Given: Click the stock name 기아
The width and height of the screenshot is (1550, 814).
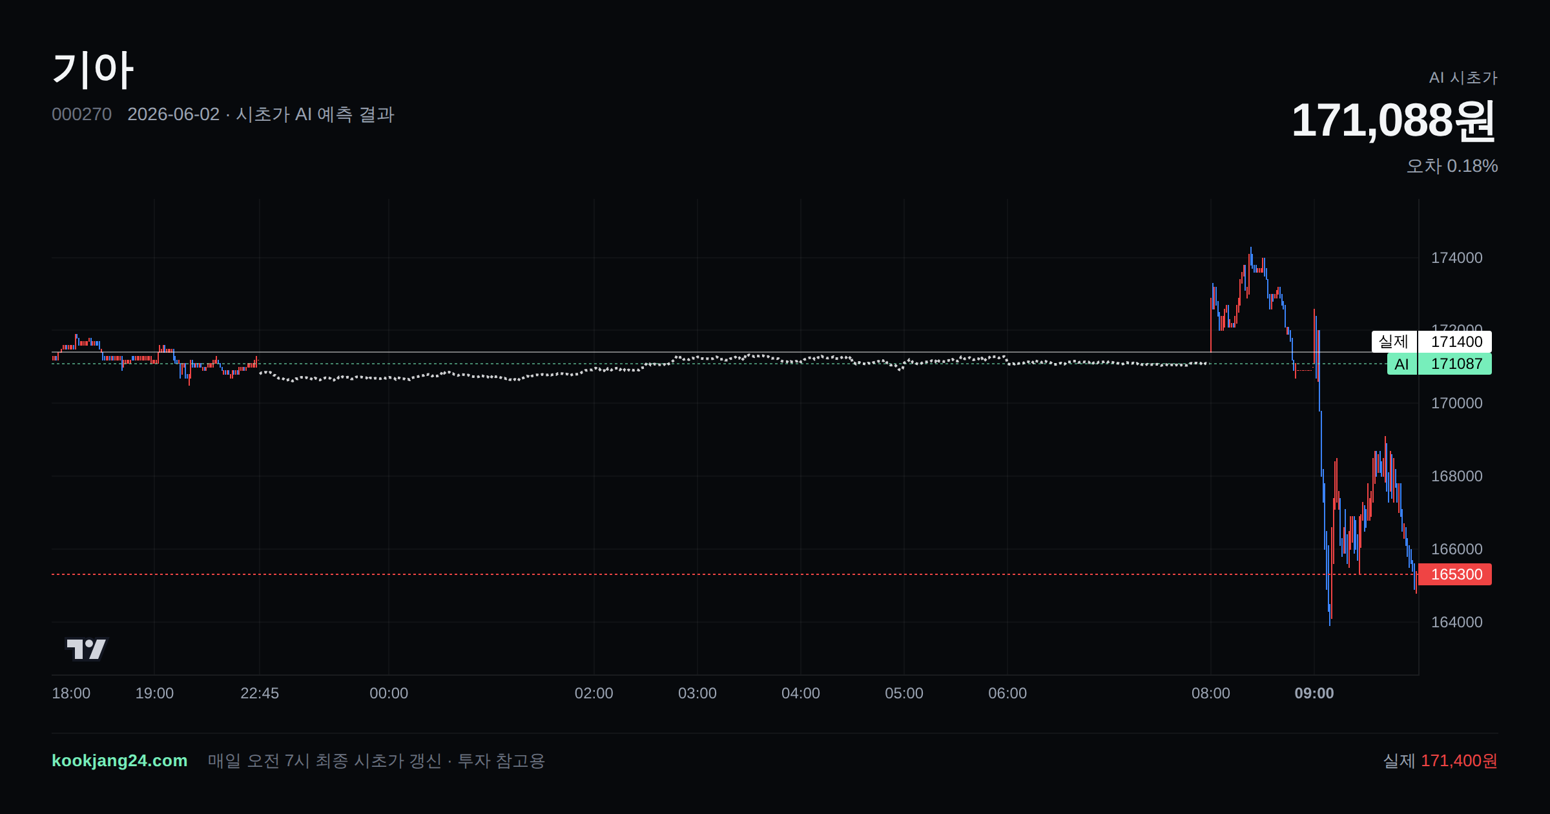Looking at the screenshot, I should (x=93, y=70).
